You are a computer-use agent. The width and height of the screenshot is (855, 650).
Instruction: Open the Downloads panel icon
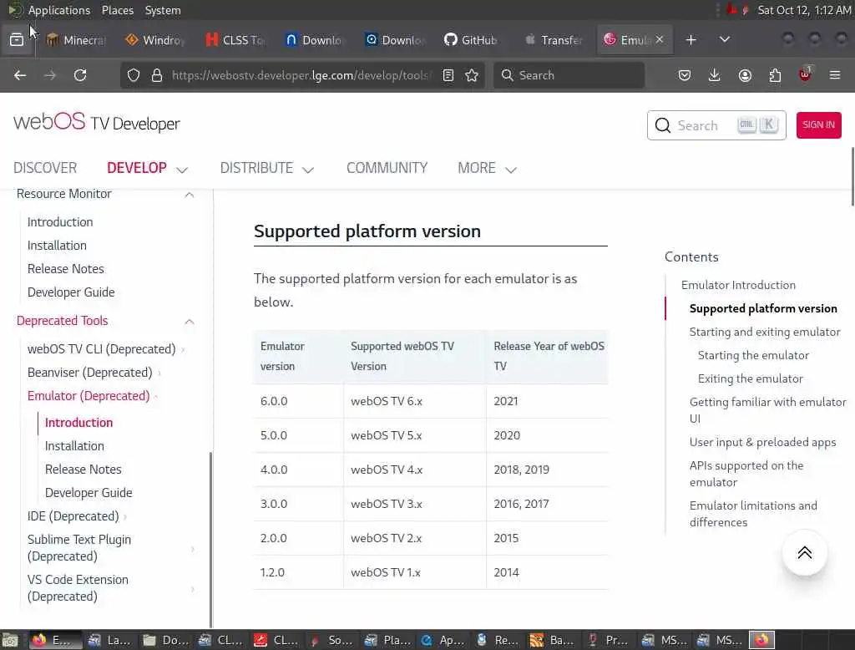(715, 75)
